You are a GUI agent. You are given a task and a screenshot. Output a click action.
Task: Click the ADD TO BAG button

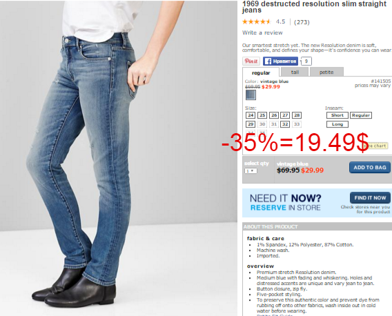370,168
